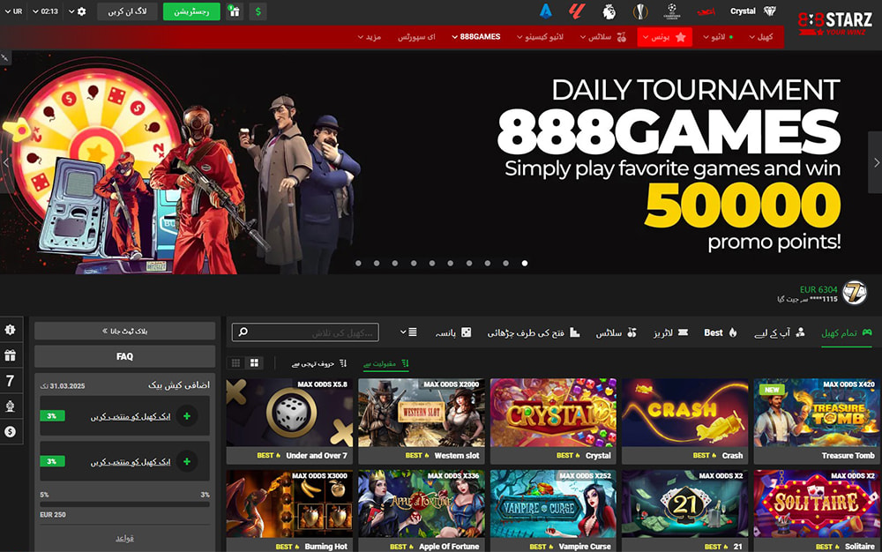
Task: Open the Crash game thumbnail
Action: [x=684, y=421]
